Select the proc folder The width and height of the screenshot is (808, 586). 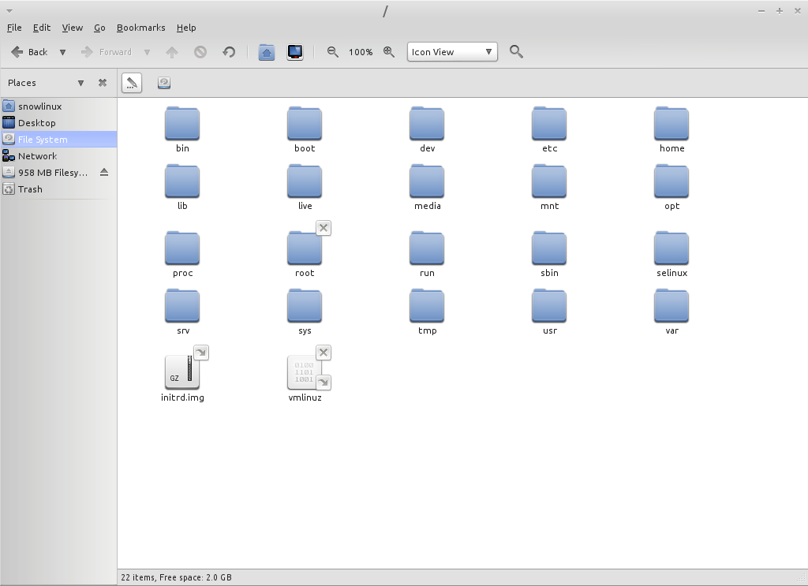182,255
